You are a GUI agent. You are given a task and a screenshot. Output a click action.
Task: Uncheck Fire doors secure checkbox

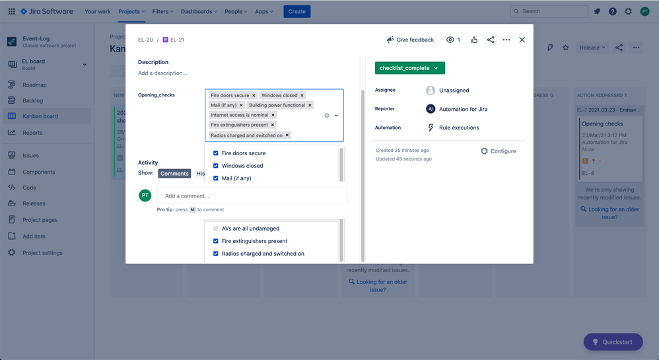[216, 153]
